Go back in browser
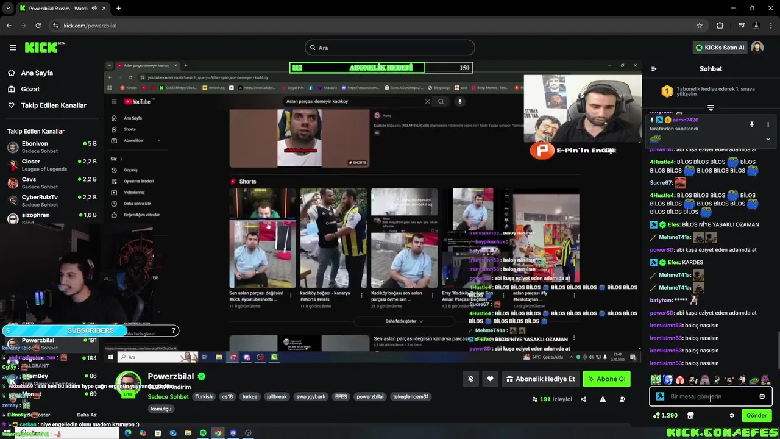This screenshot has width=780, height=439. pos(9,26)
